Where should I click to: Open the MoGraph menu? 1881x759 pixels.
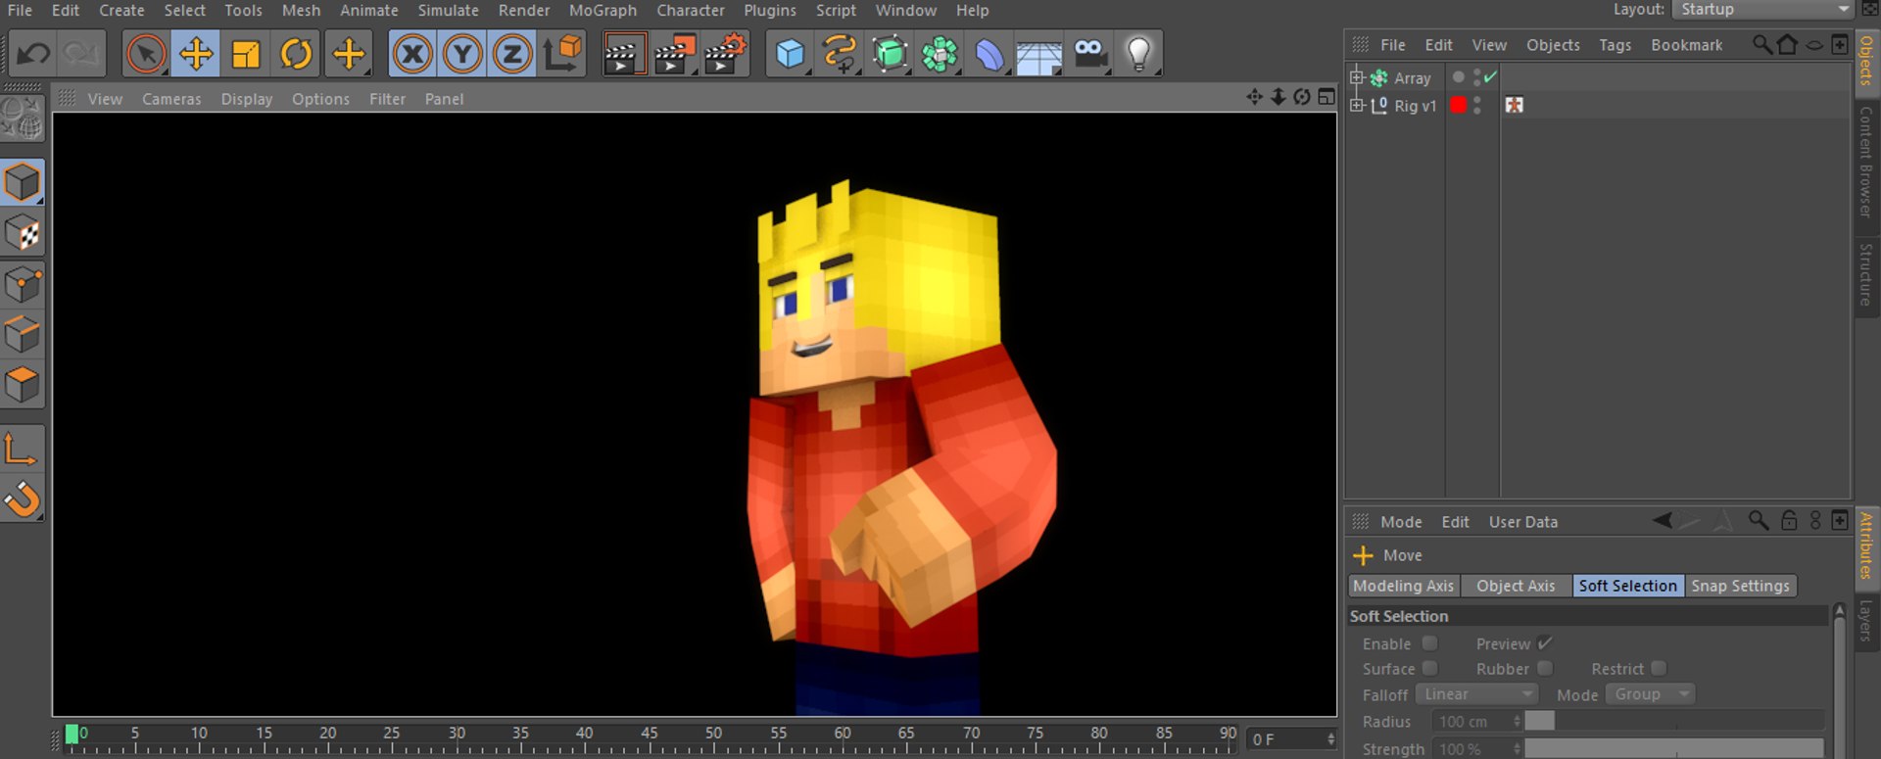[x=603, y=10]
